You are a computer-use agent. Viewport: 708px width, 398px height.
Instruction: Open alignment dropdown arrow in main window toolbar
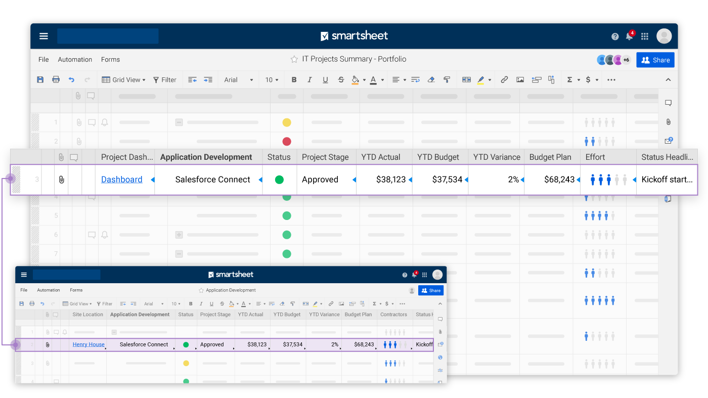(405, 80)
